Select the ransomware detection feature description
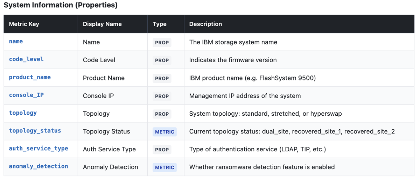The image size is (420, 180). tap(262, 167)
